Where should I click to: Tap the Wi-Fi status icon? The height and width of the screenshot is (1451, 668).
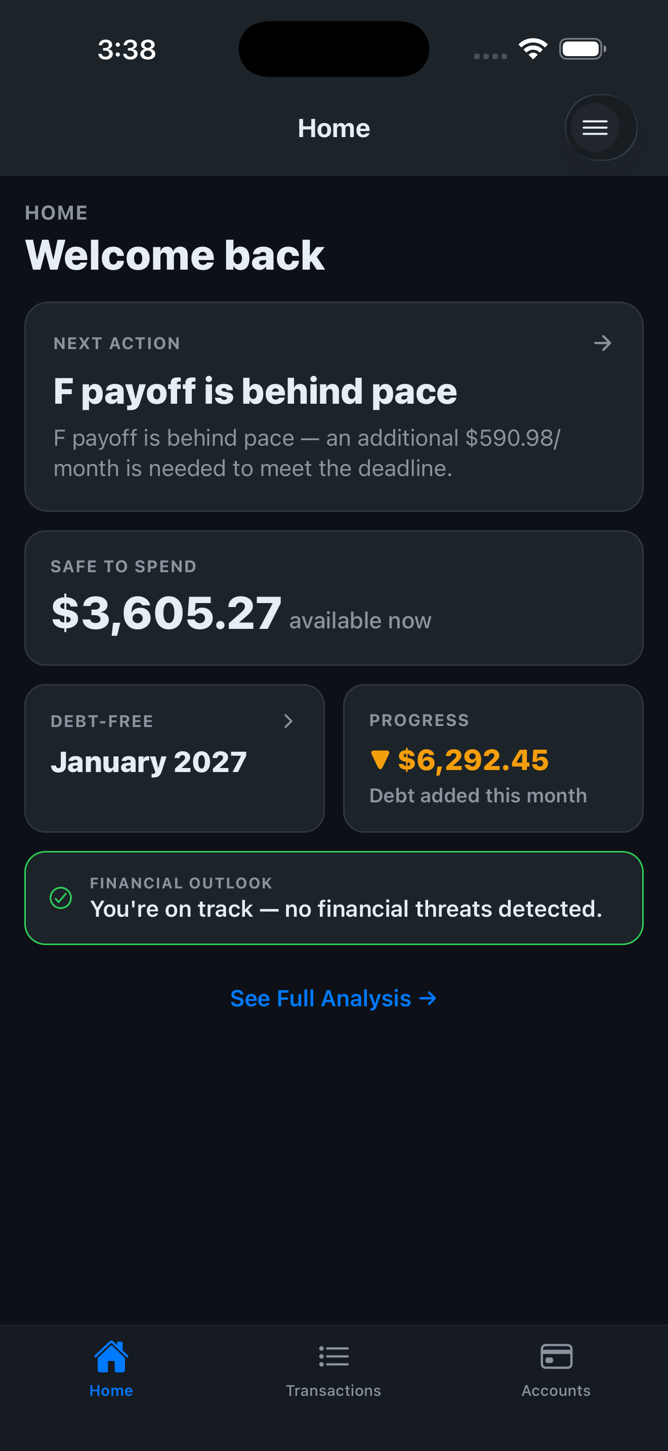533,49
